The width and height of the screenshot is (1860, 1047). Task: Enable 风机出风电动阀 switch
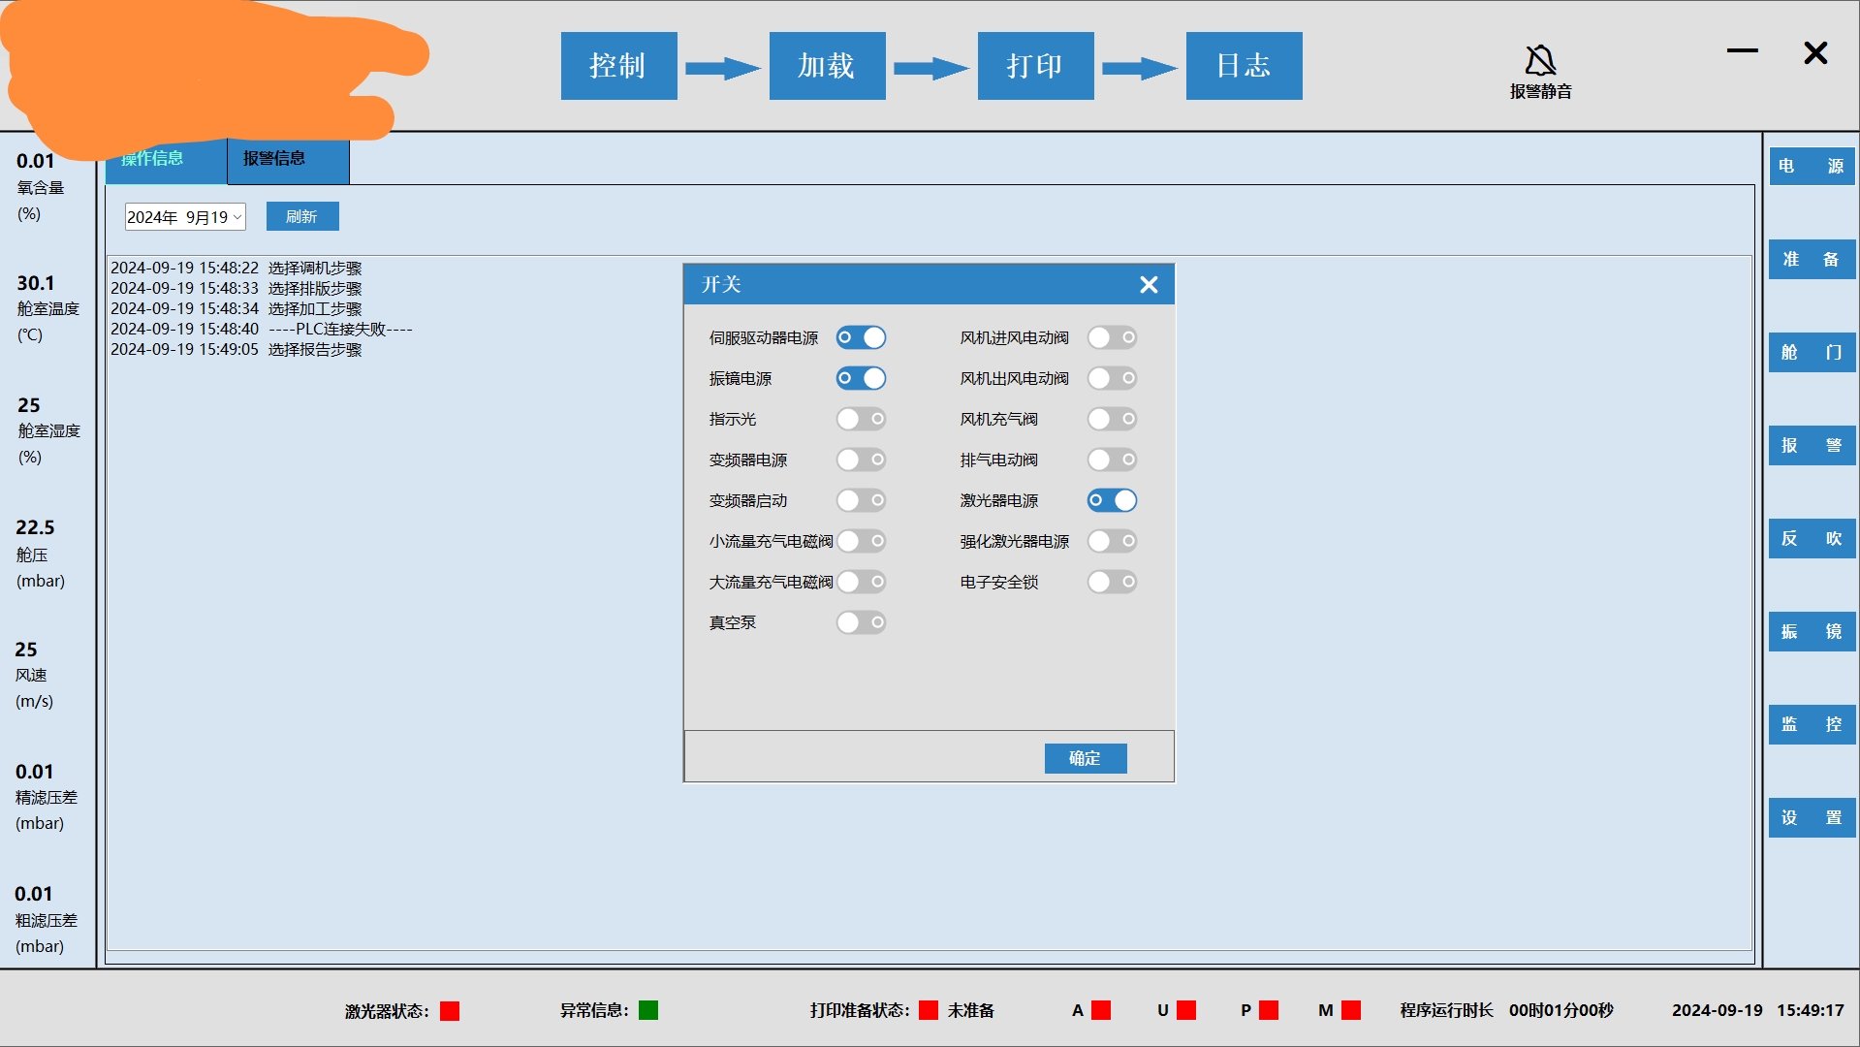pos(1112,378)
